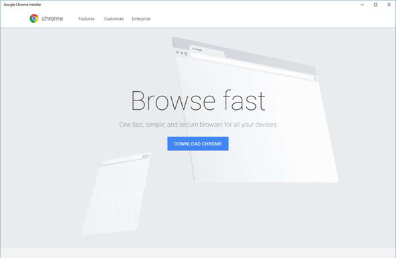Click the chrome wordmark text
Viewport: 396px width, 258px height.
(52, 18)
